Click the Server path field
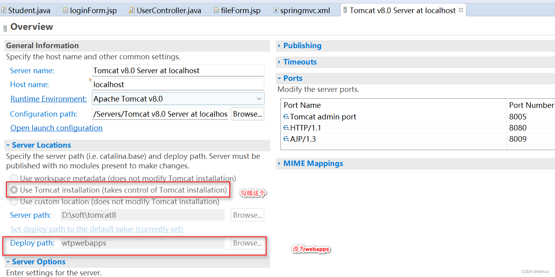Screen dimensions: 555x277 pyautogui.click(x=142, y=215)
